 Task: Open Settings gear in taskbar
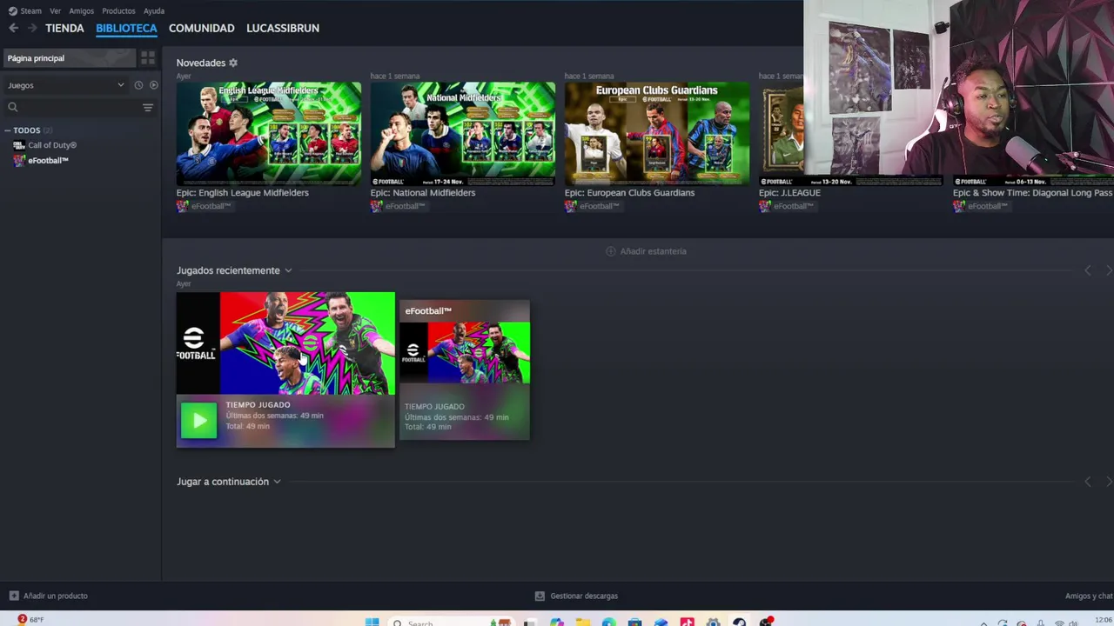(713, 621)
